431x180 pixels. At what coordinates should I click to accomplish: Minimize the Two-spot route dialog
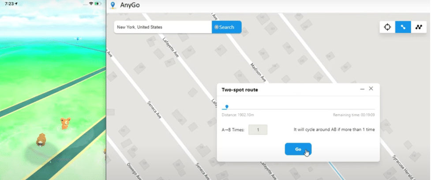pos(362,89)
